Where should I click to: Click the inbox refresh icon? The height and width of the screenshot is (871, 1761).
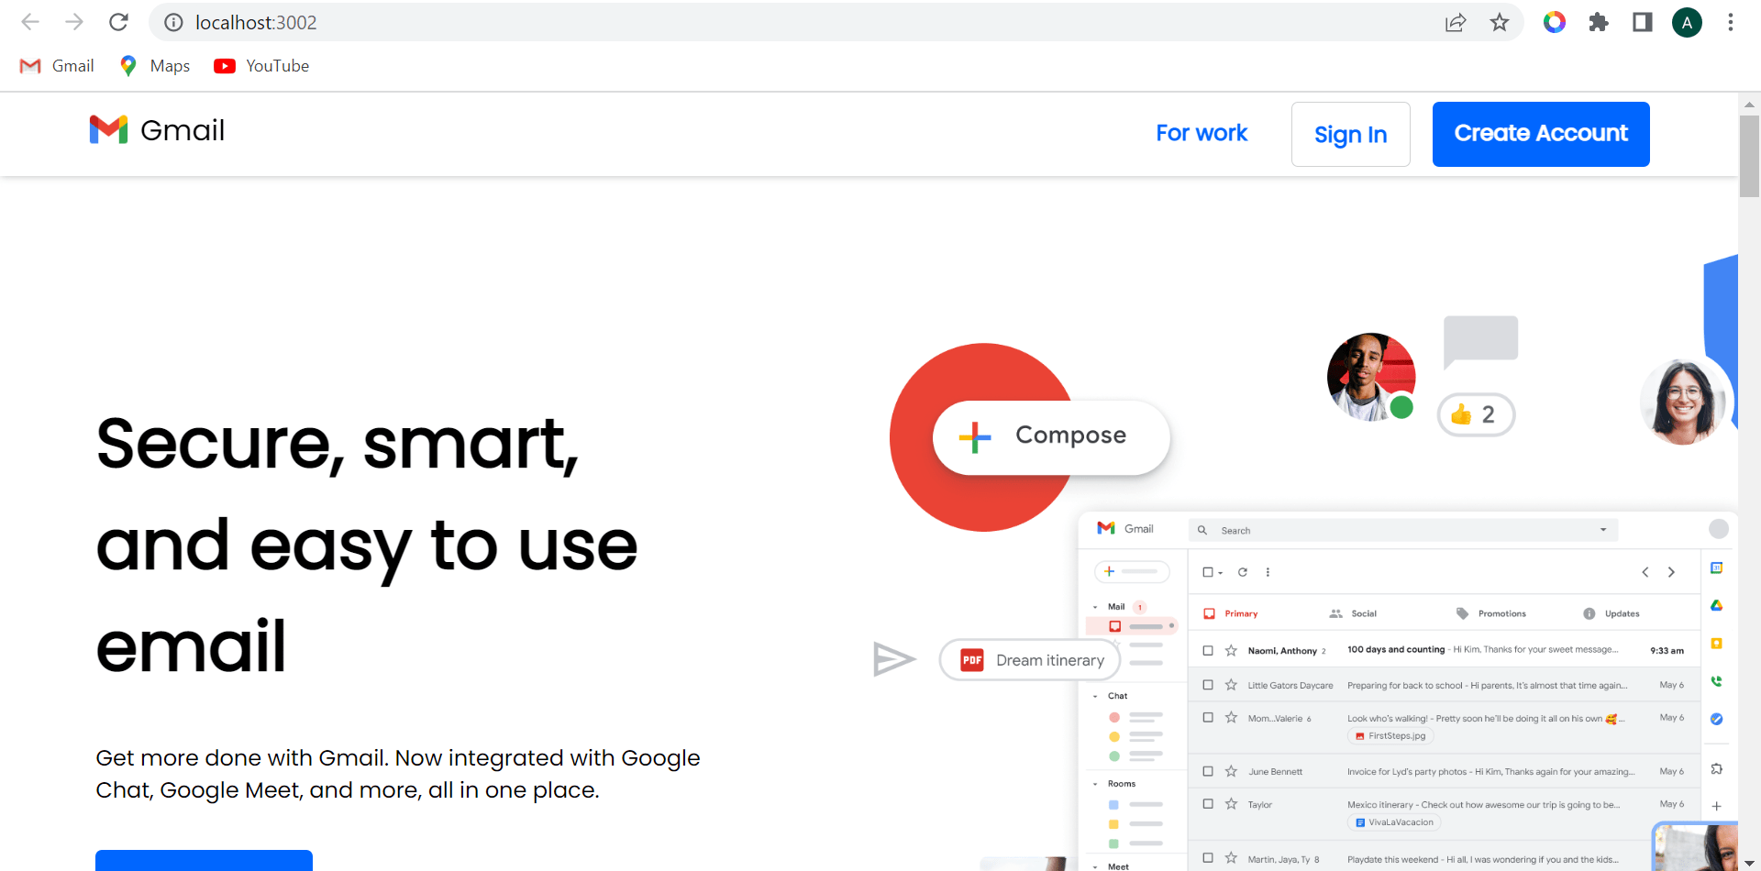coord(1243,572)
